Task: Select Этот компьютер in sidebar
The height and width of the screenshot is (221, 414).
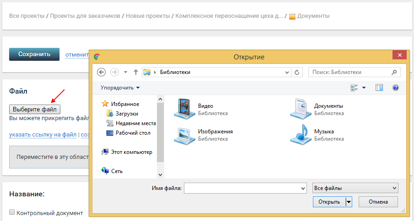Action: tap(127, 152)
